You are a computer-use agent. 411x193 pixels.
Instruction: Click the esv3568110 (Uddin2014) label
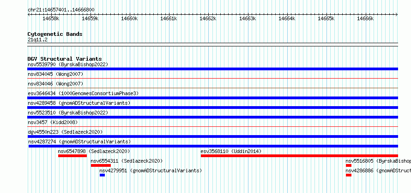pyautogui.click(x=231, y=151)
